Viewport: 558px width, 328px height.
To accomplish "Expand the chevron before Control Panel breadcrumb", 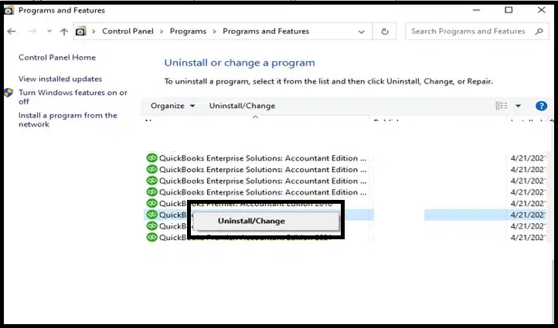I will pyautogui.click(x=94, y=32).
